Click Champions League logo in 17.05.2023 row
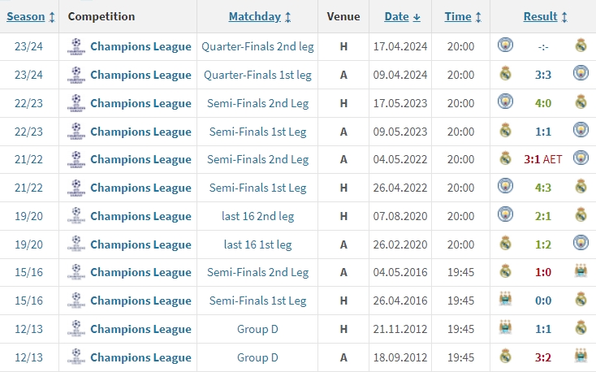The image size is (596, 372). (76, 103)
